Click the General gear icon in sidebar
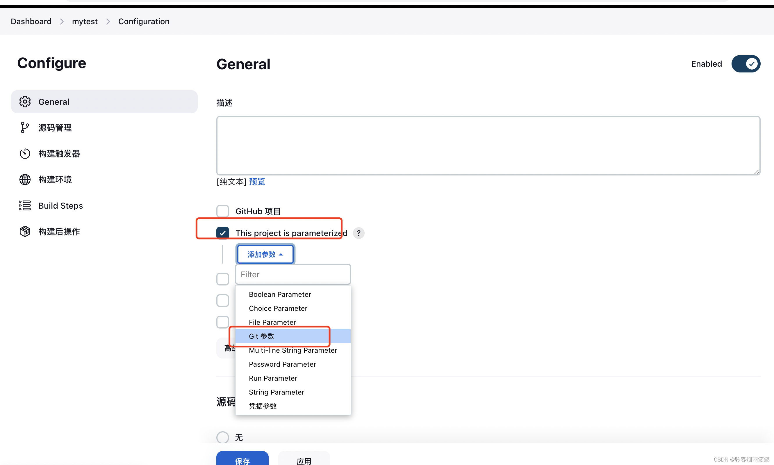 (x=25, y=102)
